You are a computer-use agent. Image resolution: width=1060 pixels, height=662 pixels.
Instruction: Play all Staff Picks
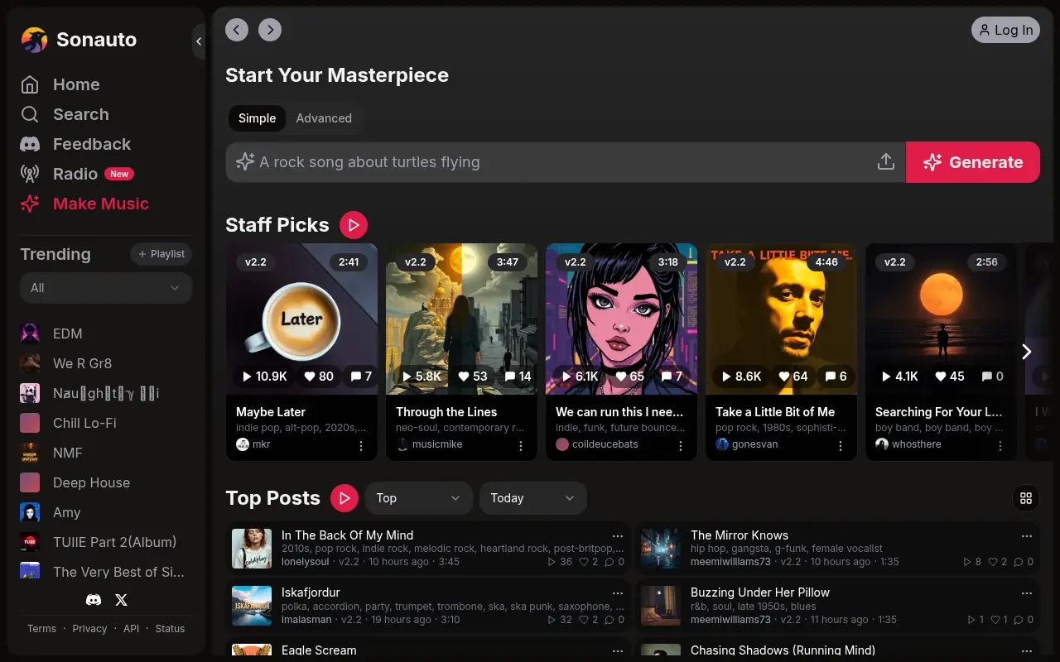coord(354,224)
